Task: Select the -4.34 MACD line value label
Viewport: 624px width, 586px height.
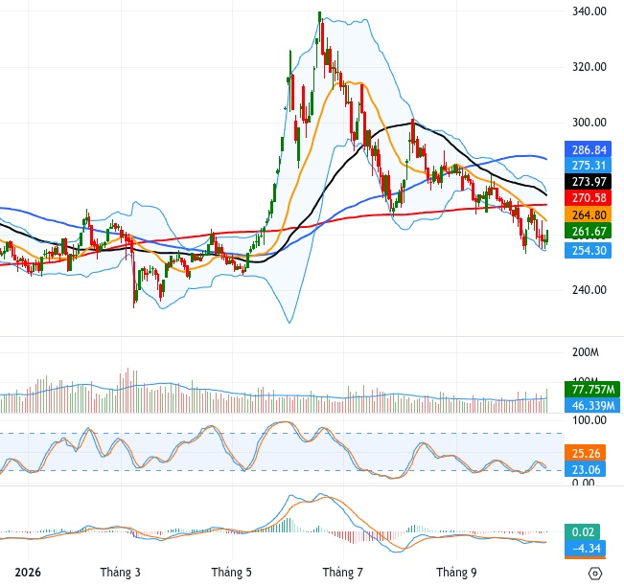Action: (585, 549)
